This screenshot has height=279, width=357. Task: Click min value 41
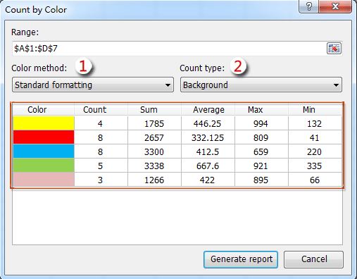click(315, 138)
